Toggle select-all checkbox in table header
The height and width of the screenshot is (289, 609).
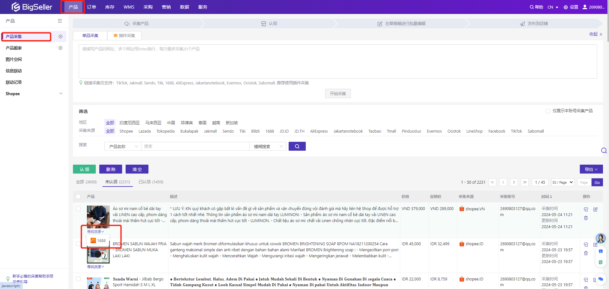coord(78,197)
